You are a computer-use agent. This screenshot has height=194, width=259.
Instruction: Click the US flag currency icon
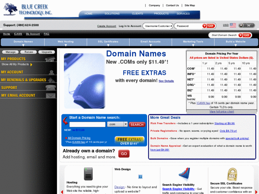coord(233,25)
